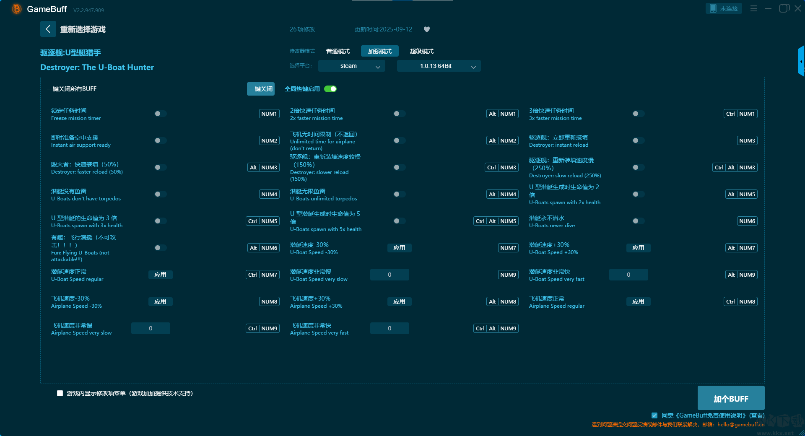Screen dimensions: 805x436
Task: Toggle Unlimited time for airplane
Action: (x=400, y=140)
